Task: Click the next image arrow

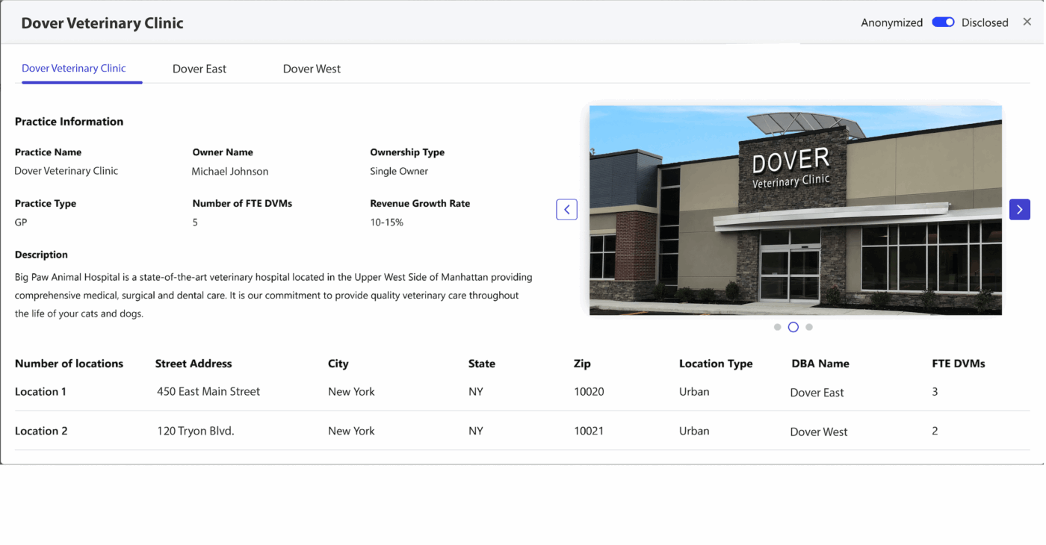Action: click(x=1019, y=210)
